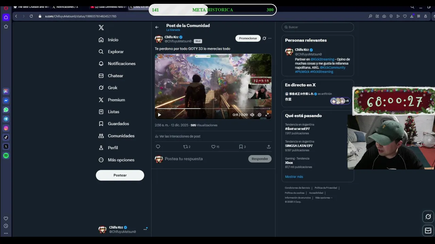The height and width of the screenshot is (244, 435).
Task: Open Opera downloads icon
Action: click(412, 16)
